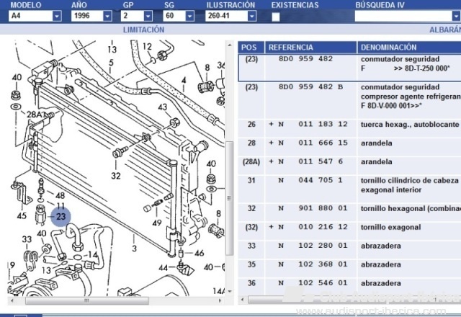Select part callout 43 in the illustration
461x317 pixels.
pos(163,107)
